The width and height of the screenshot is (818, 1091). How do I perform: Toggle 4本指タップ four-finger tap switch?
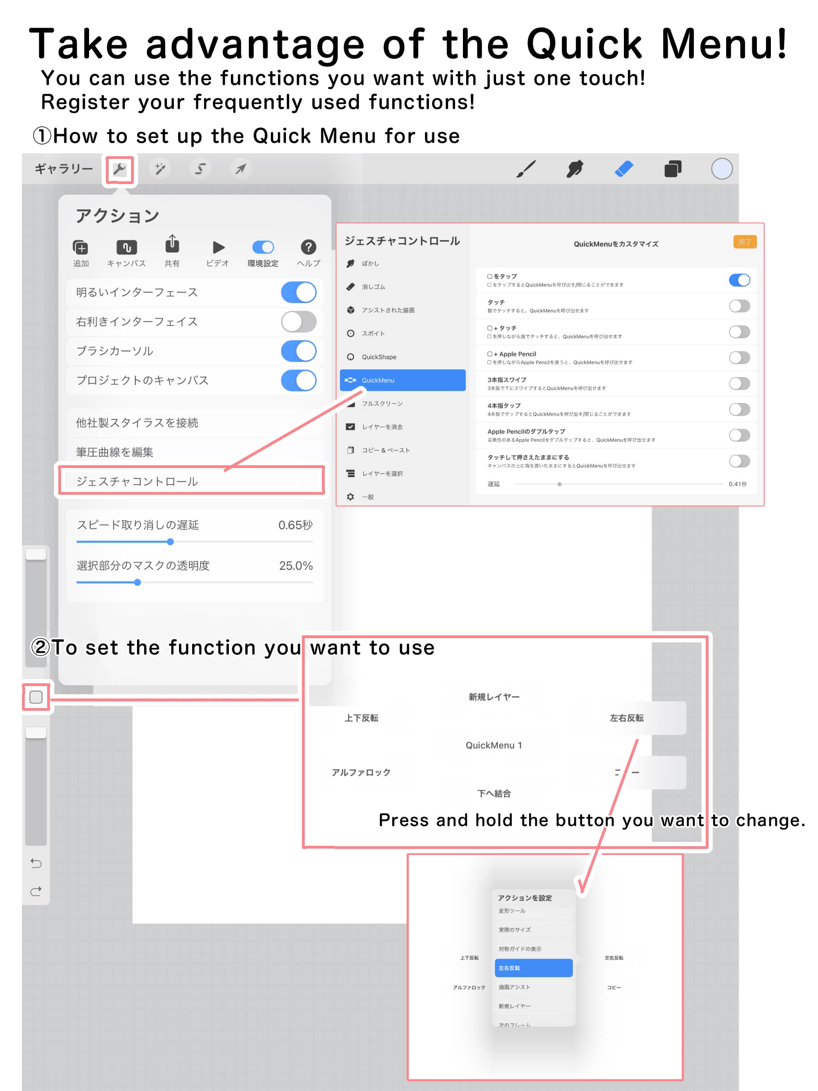(739, 409)
